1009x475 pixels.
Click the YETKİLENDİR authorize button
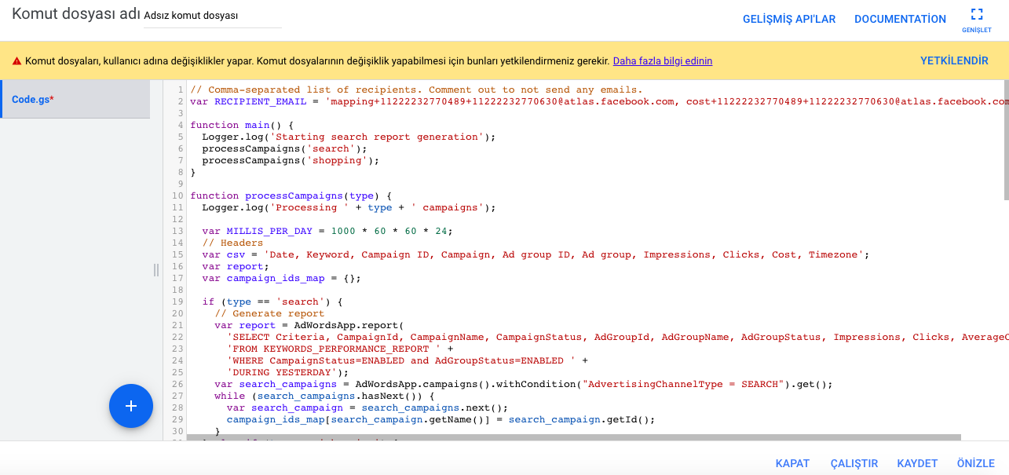[x=954, y=60]
